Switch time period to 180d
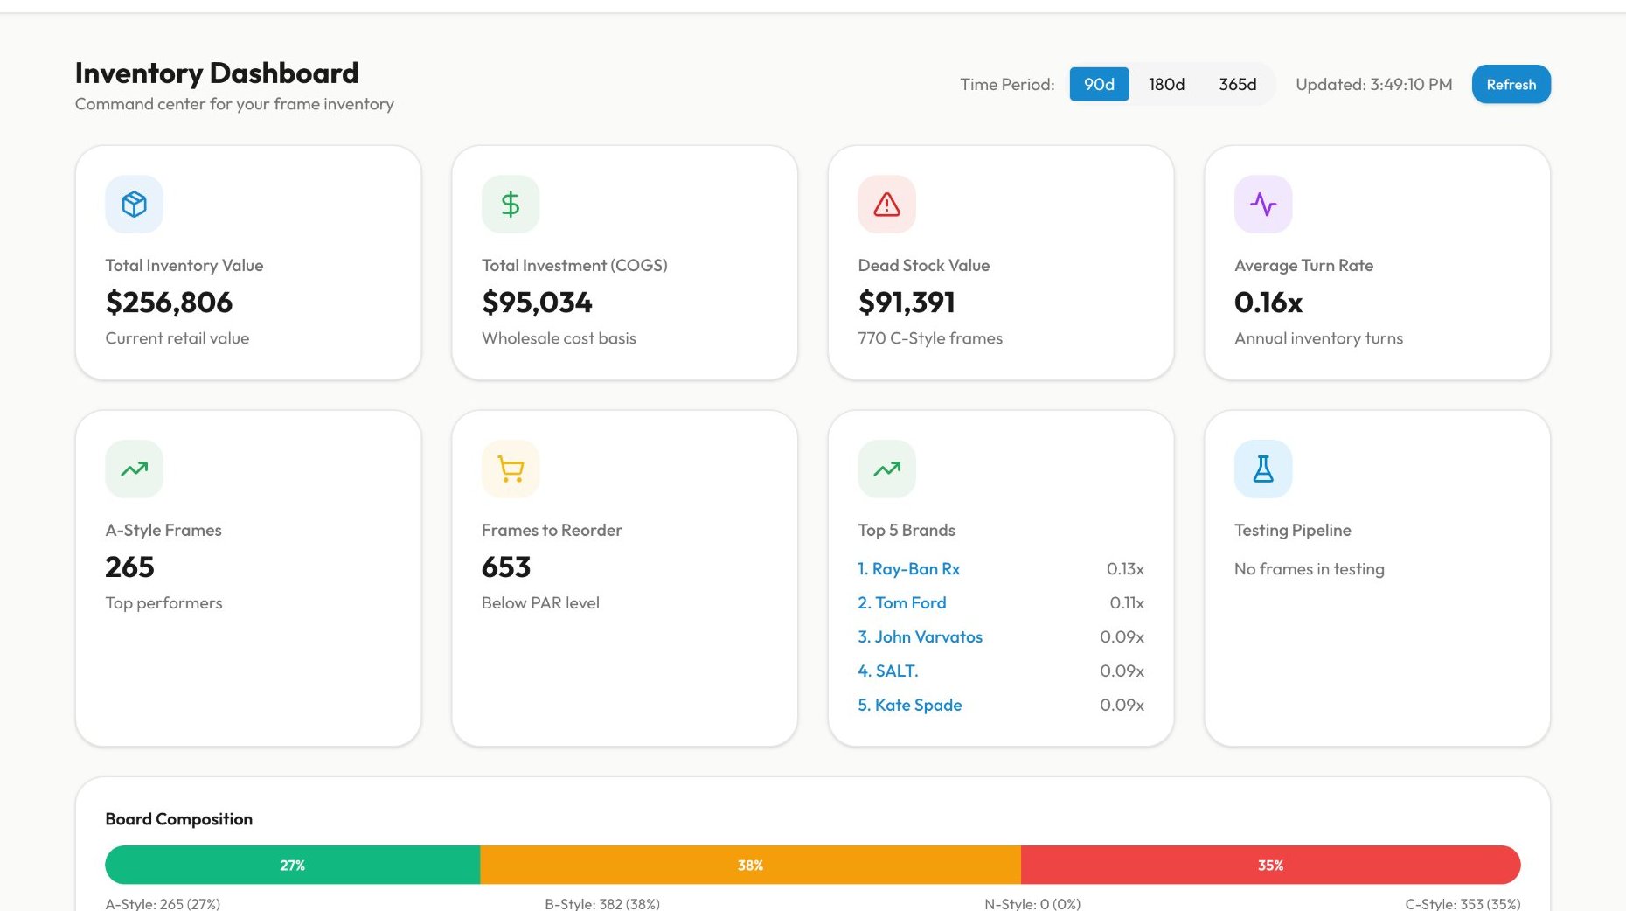This screenshot has width=1626, height=911. tap(1167, 84)
